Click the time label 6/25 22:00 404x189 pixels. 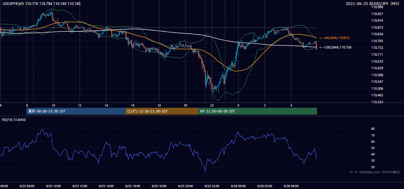pyautogui.click(x=212, y=186)
